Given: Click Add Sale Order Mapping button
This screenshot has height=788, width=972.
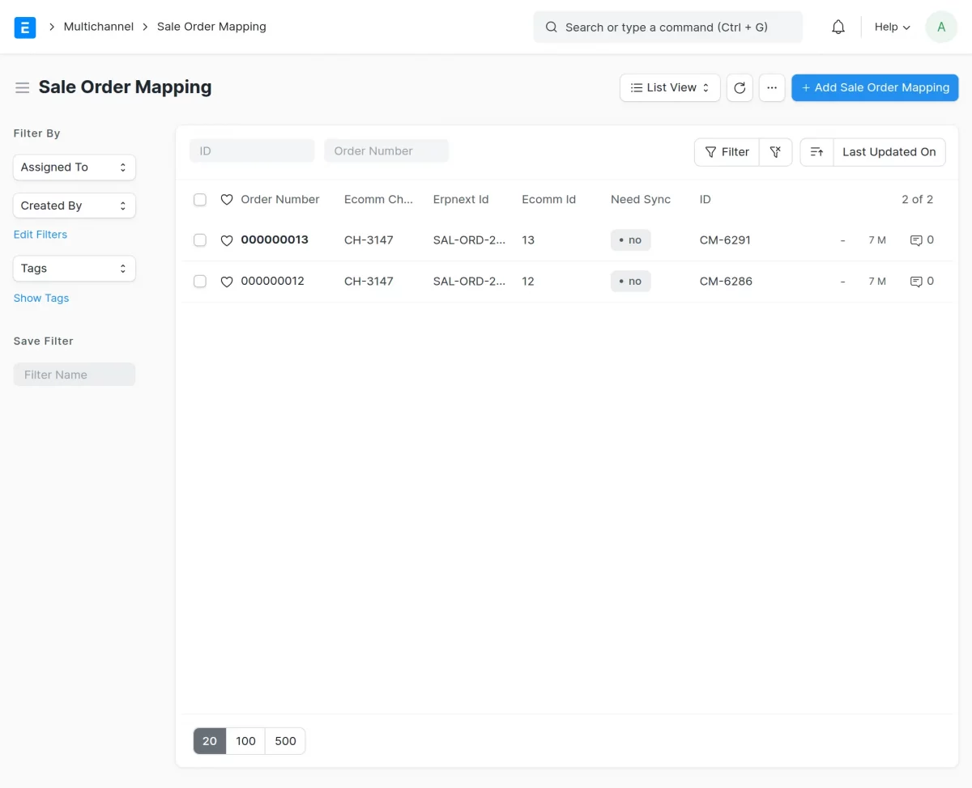Looking at the screenshot, I should pos(875,87).
